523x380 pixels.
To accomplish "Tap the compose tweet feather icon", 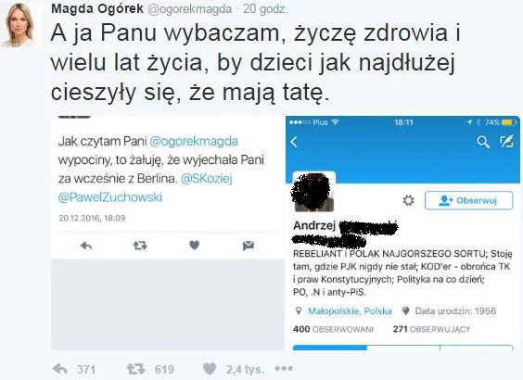I will (506, 142).
